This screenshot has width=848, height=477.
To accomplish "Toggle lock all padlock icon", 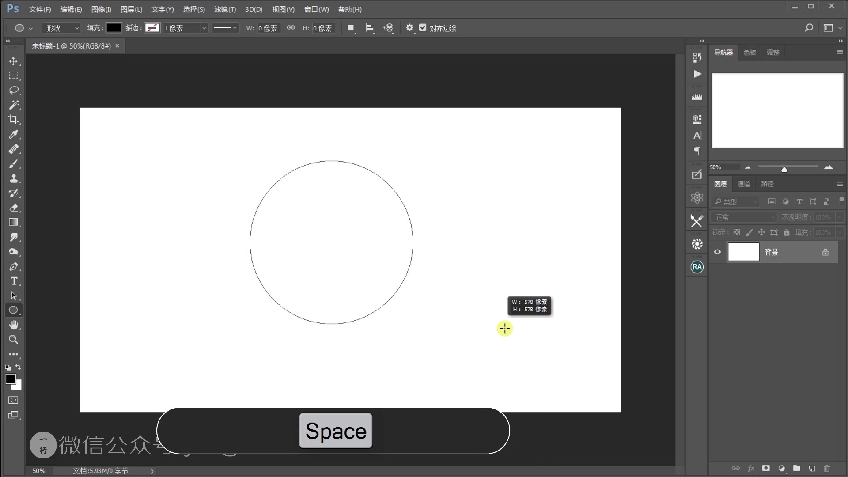I will pyautogui.click(x=787, y=232).
